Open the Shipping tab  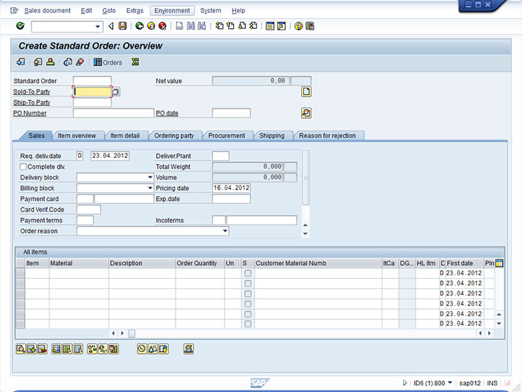tap(272, 135)
